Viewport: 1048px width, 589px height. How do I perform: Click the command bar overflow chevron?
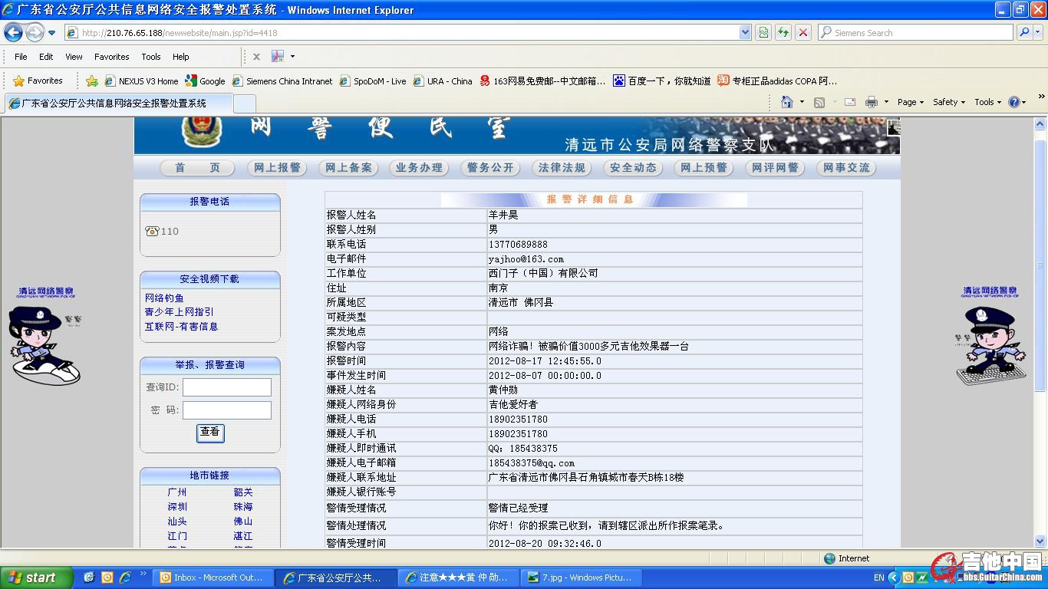[1041, 96]
